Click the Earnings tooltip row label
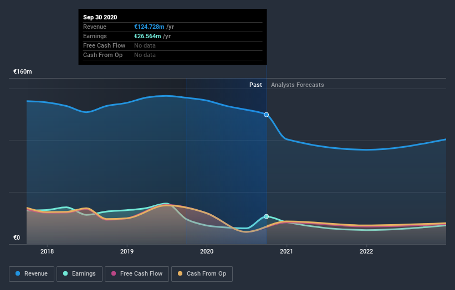455x290 pixels. coord(95,36)
